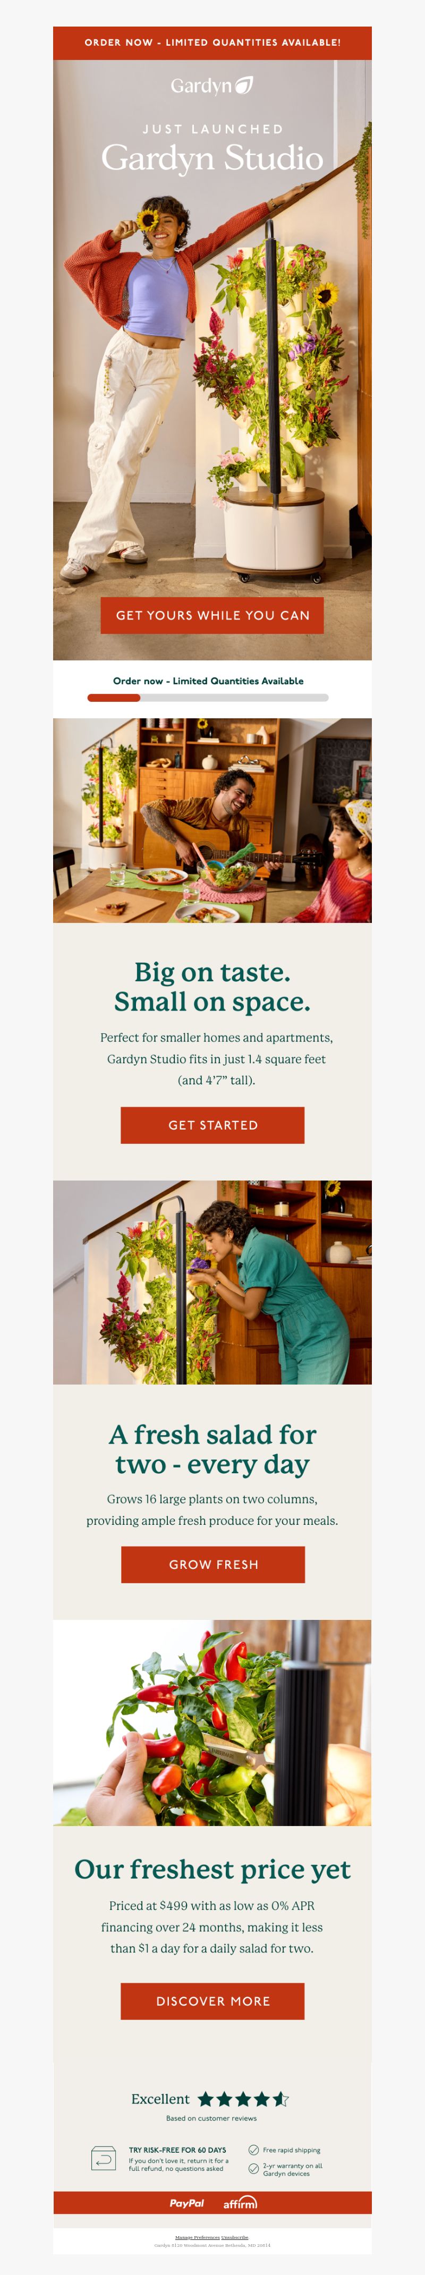Viewport: 425px width, 2275px height.
Task: Click the five-star rating graphic
Action: point(243,2099)
